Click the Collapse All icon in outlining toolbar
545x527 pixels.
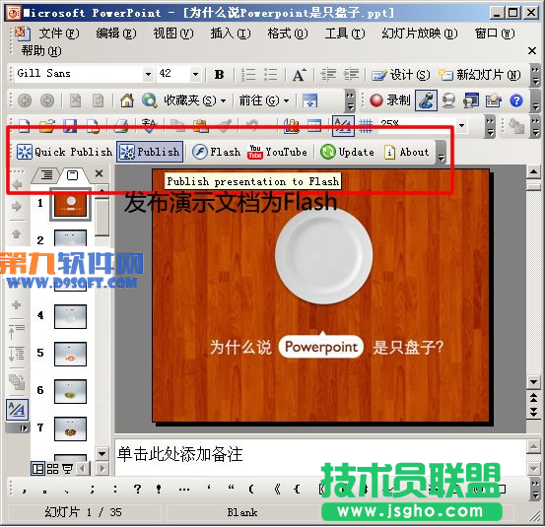[17, 331]
